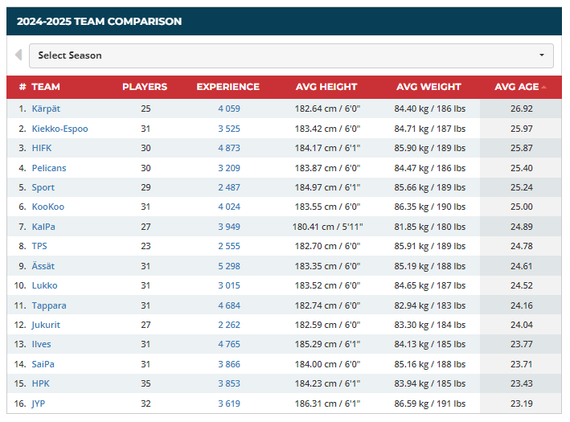Click the previous season left arrow
Screen dimensions: 570x422
[18, 55]
